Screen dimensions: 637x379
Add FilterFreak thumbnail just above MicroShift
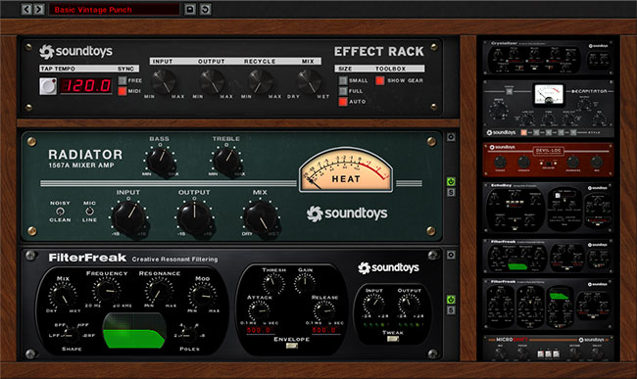click(x=548, y=304)
